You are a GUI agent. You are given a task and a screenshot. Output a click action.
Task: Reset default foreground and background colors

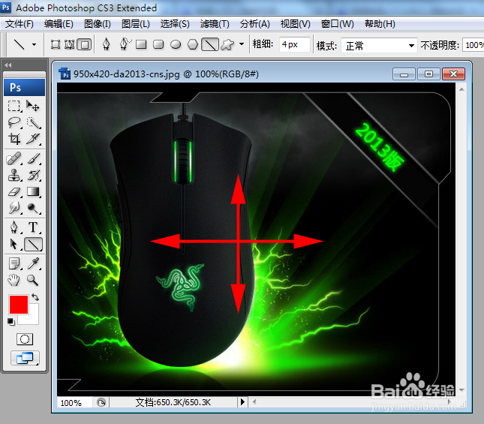(11, 322)
